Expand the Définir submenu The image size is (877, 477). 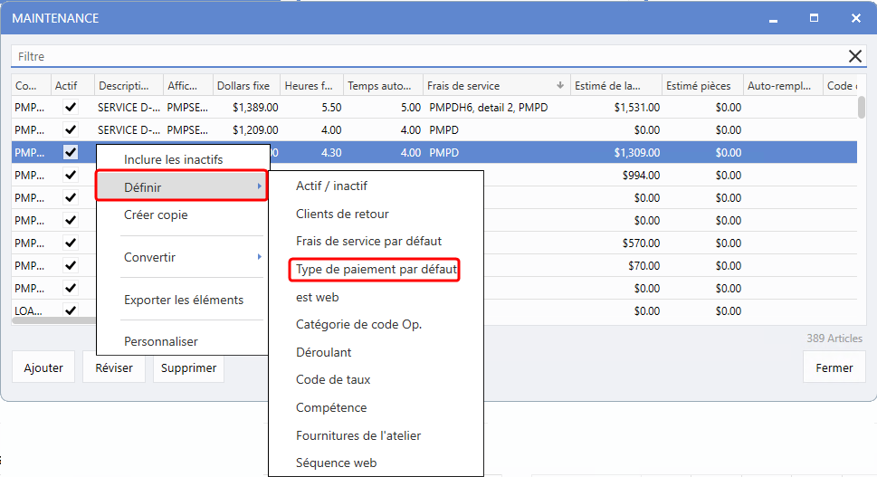pos(181,186)
